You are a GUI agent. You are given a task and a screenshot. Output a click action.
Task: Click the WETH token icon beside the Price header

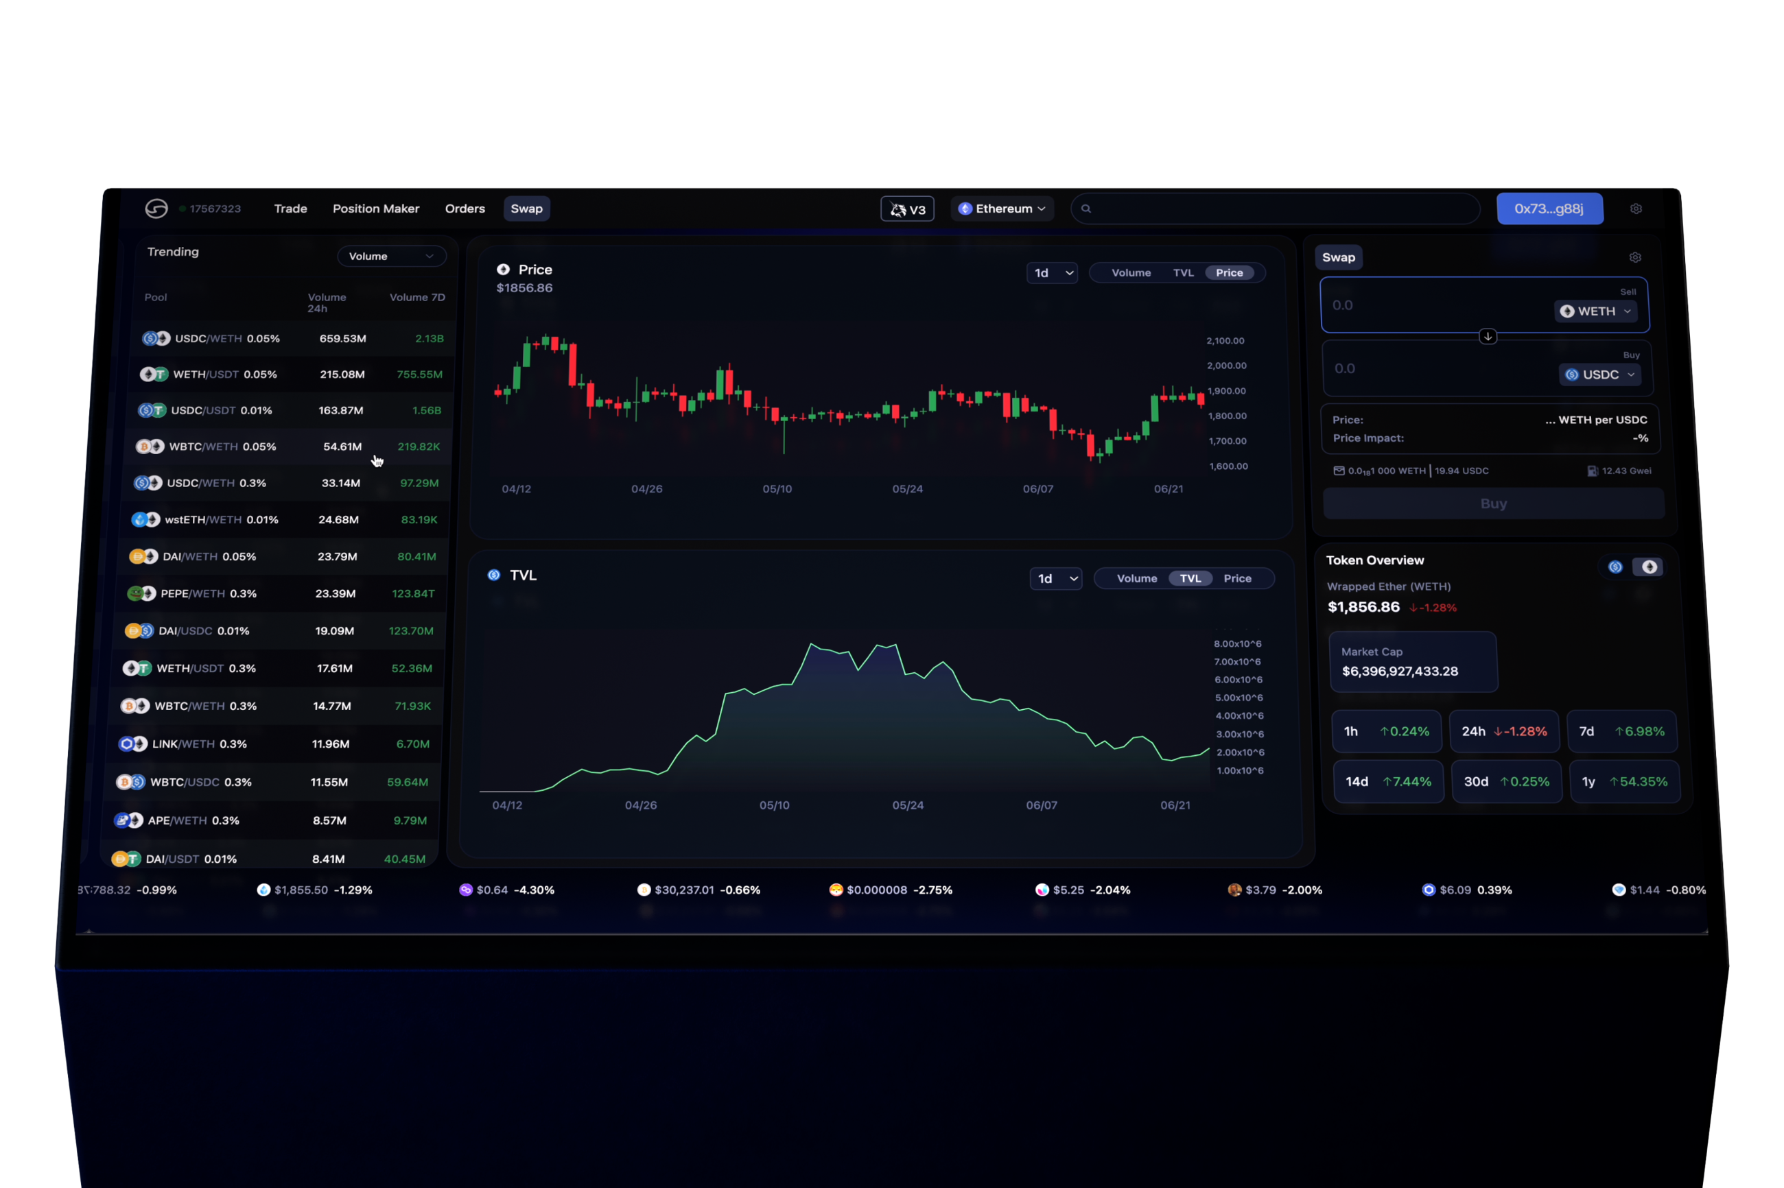point(503,269)
